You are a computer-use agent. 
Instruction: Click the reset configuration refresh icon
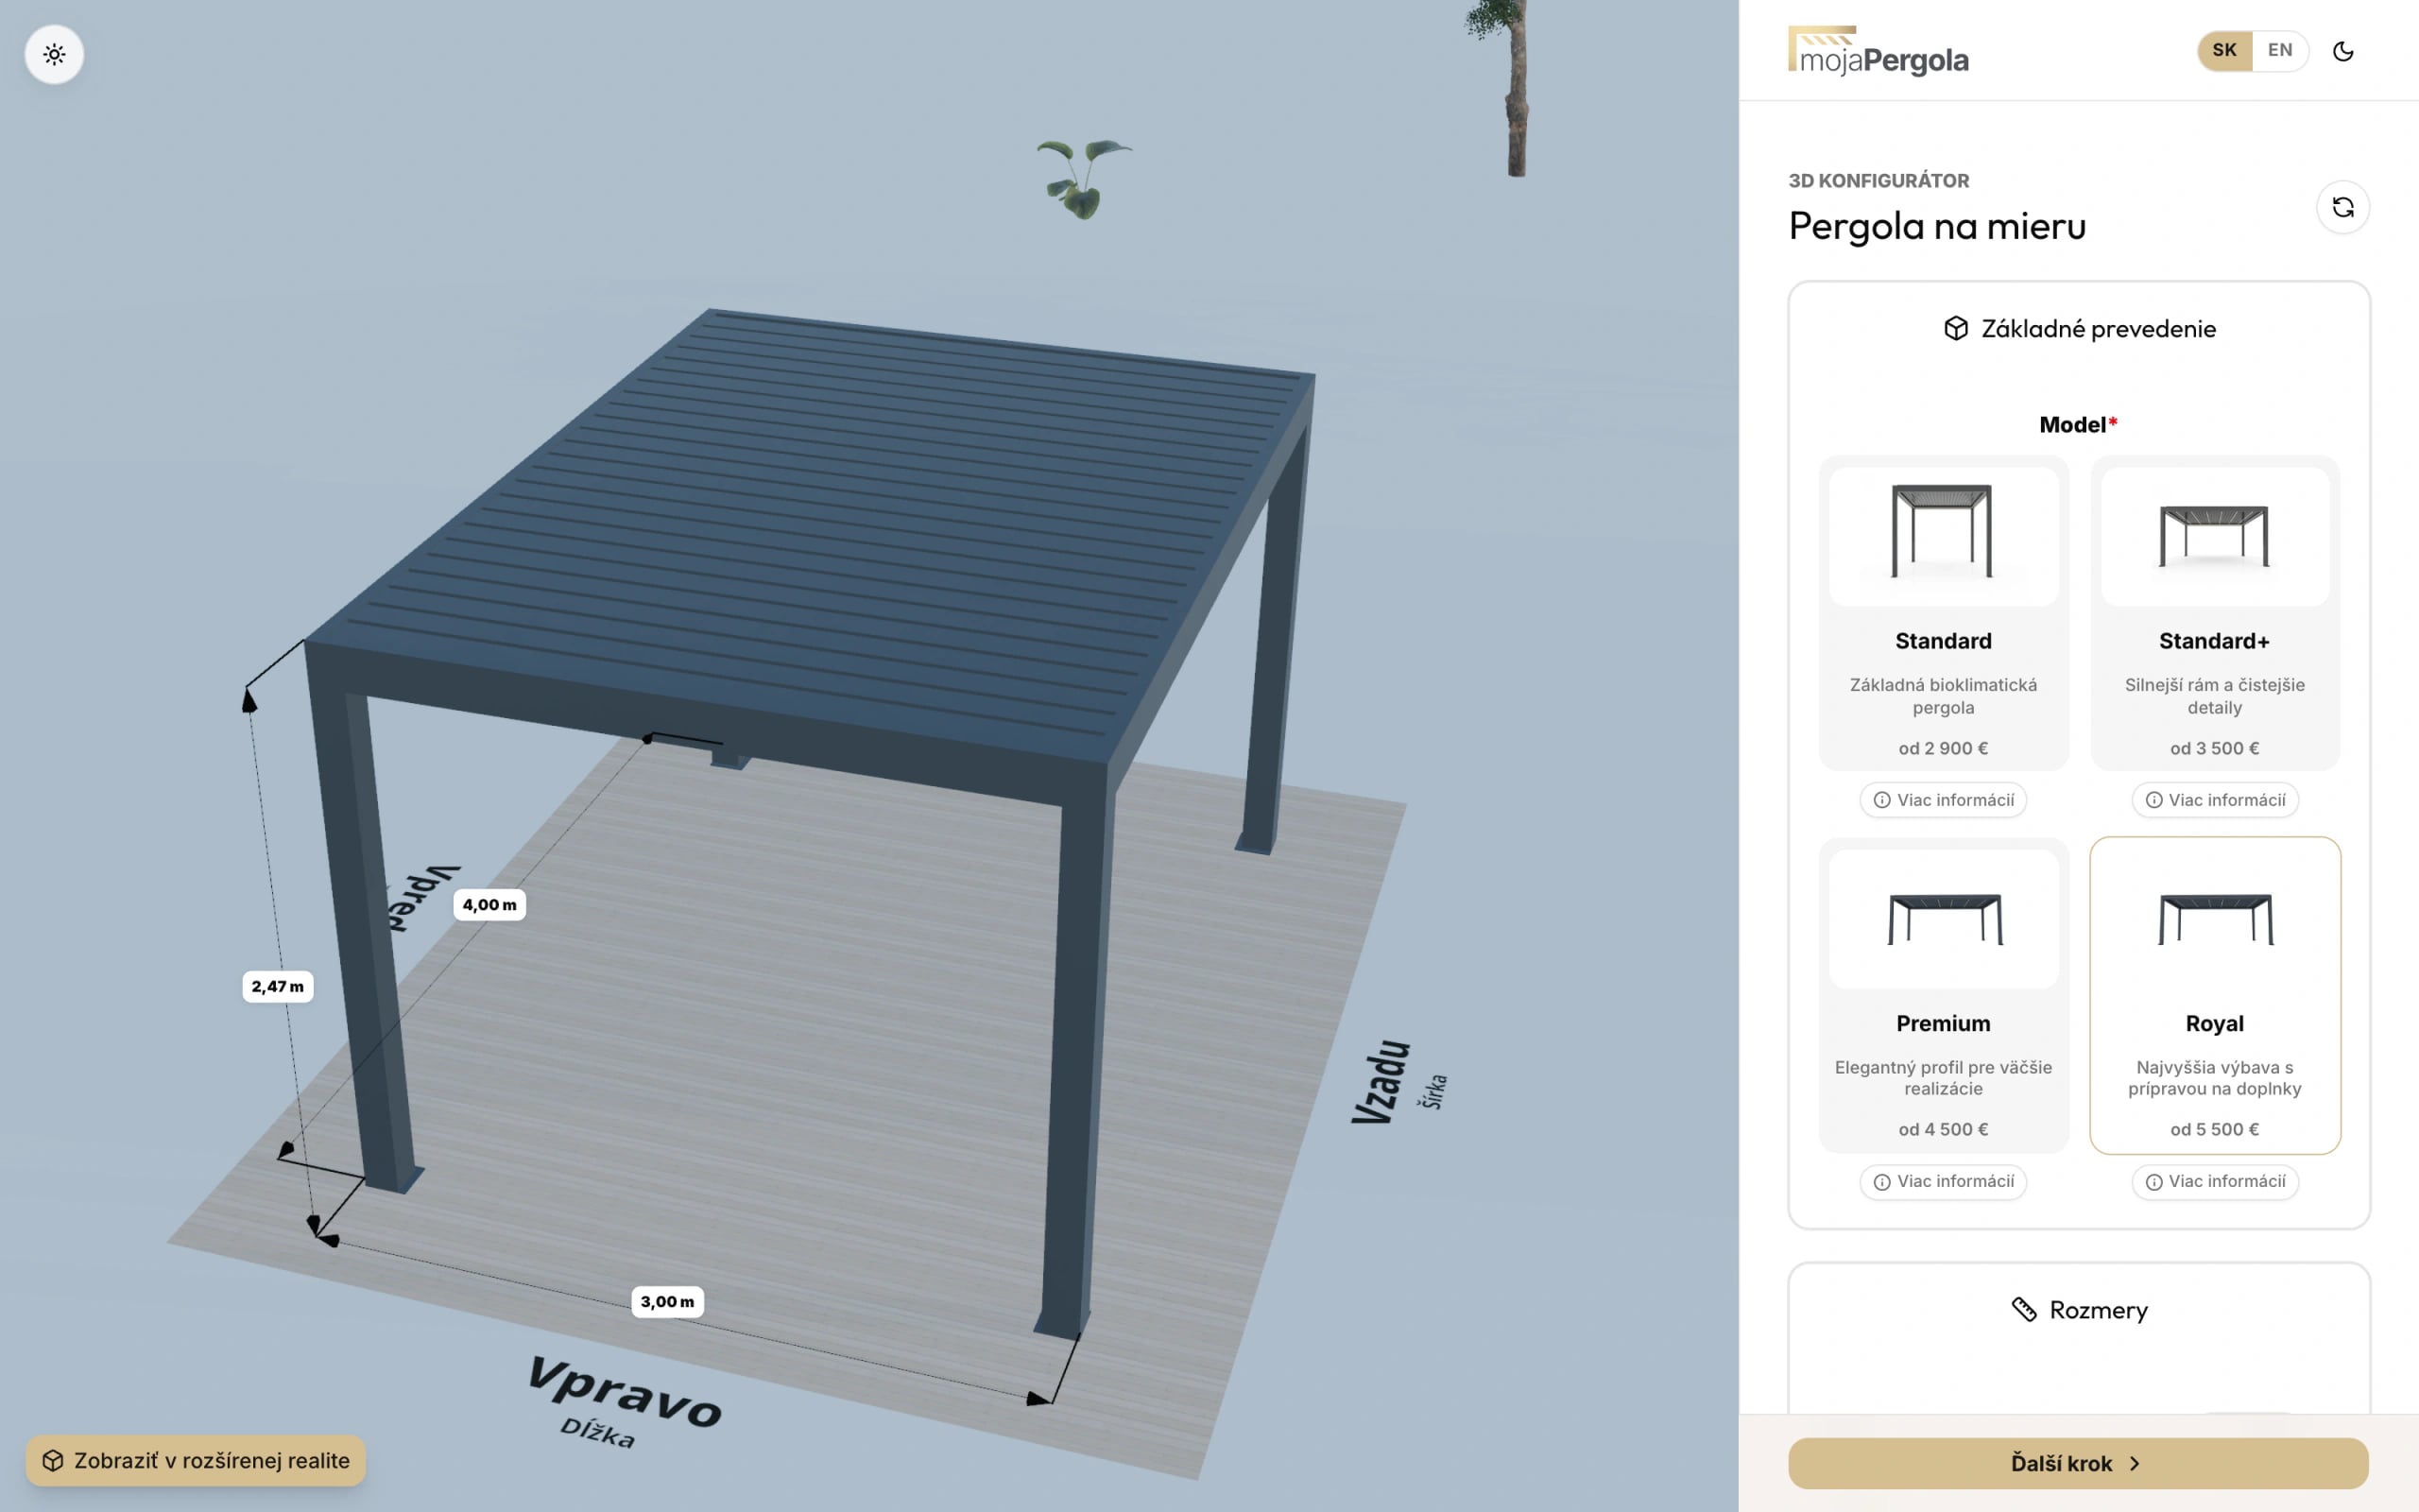2343,207
